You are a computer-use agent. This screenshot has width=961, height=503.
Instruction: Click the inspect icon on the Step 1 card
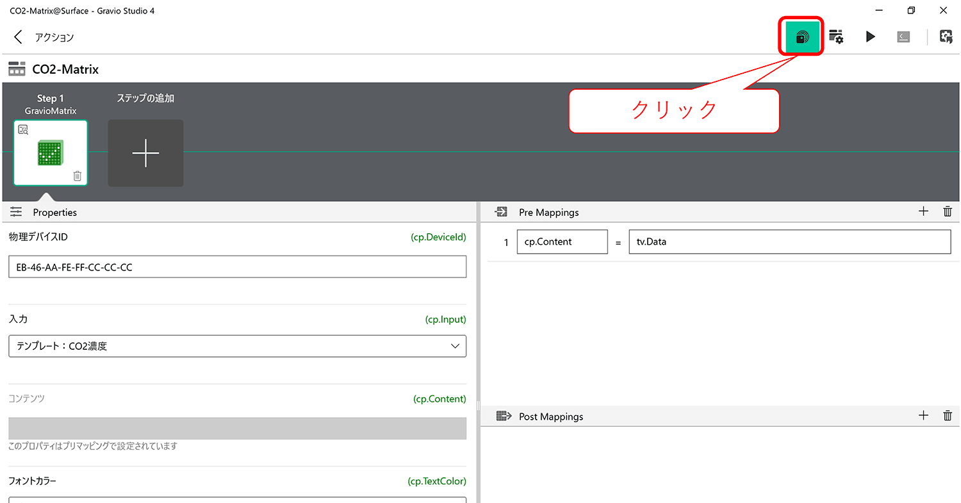(x=23, y=130)
